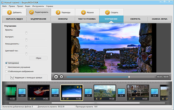
Task: Click the Яркость slider handle
Action: click(26, 33)
